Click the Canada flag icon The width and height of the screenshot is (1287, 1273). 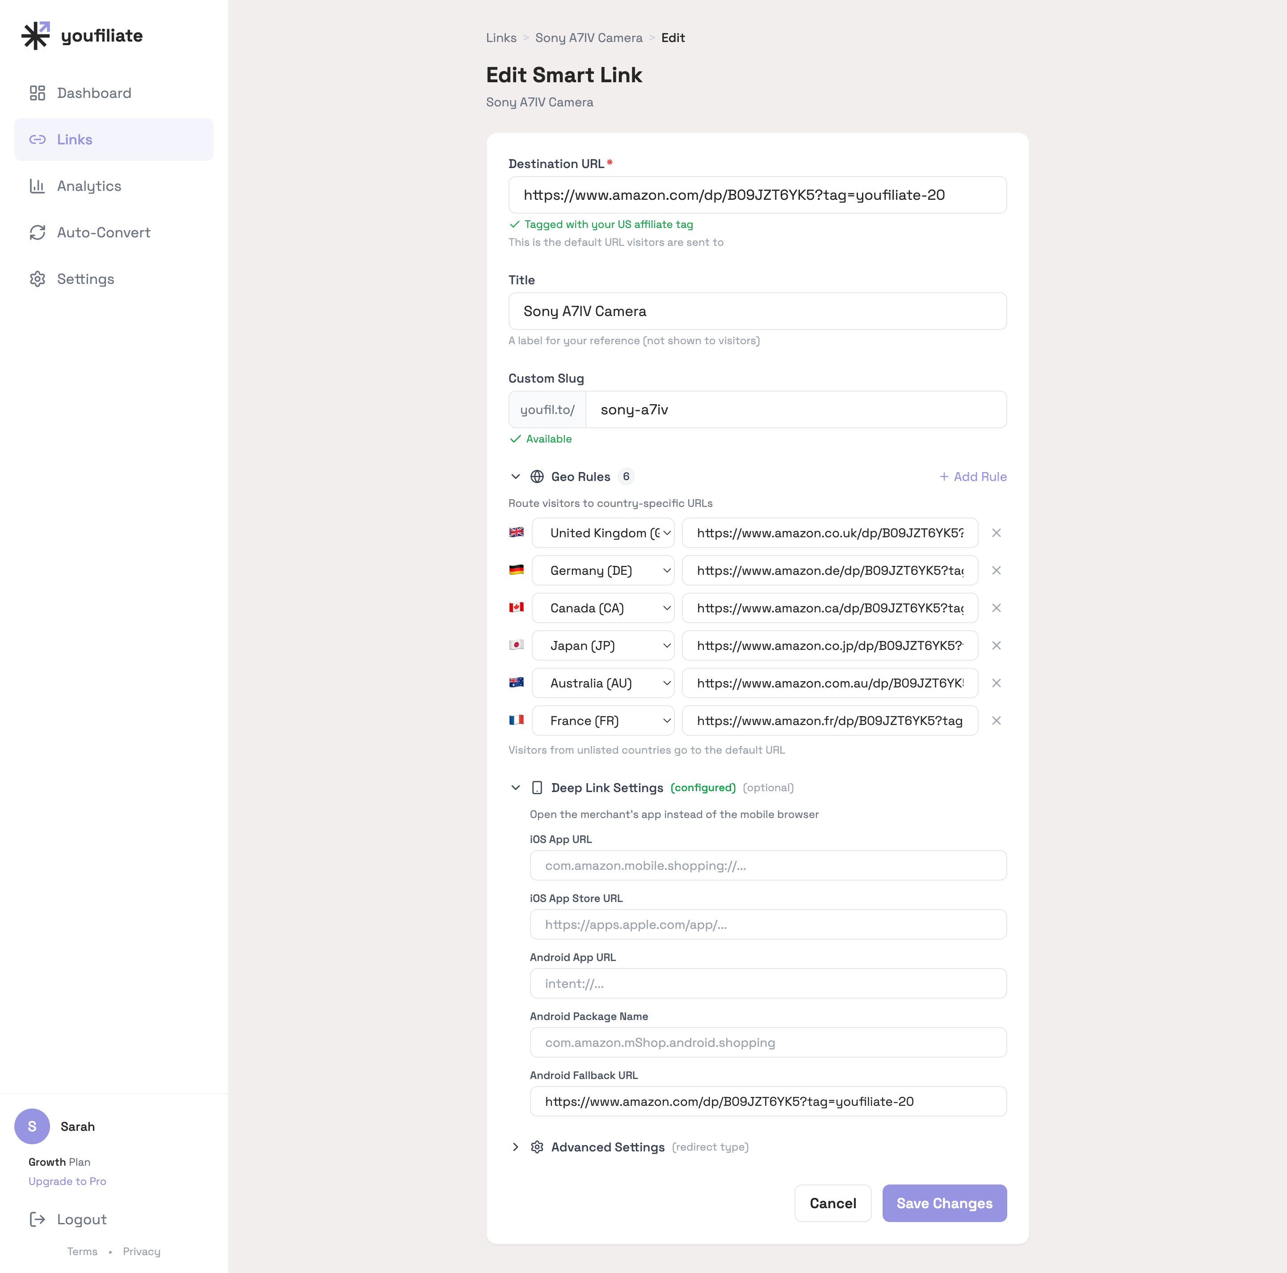coord(516,607)
